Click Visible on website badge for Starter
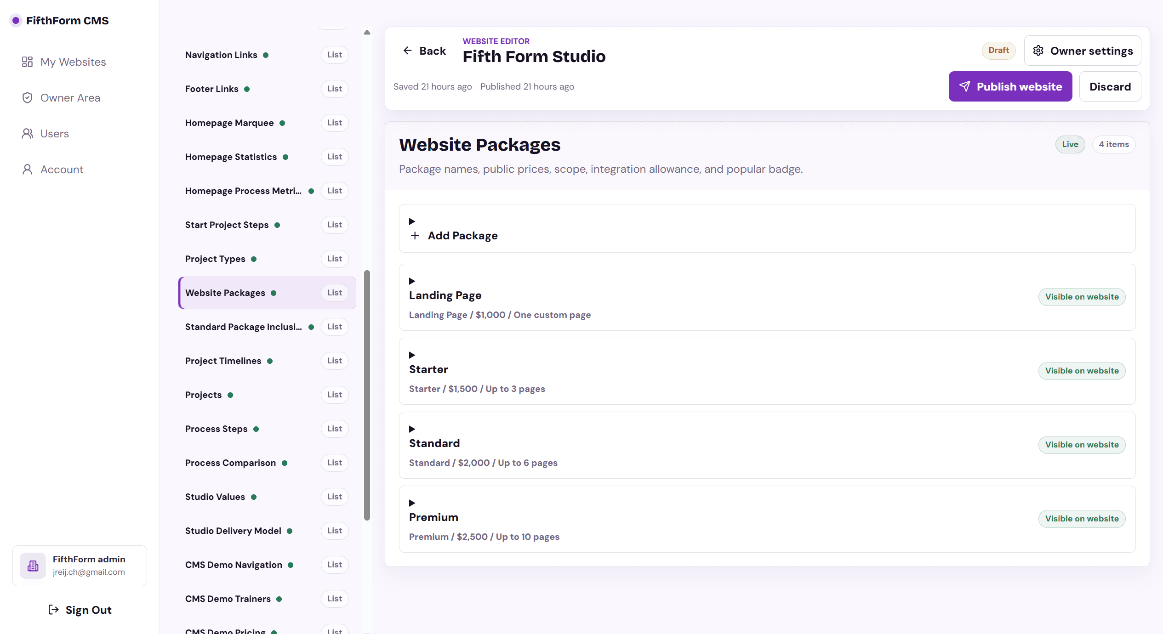 [x=1082, y=371]
